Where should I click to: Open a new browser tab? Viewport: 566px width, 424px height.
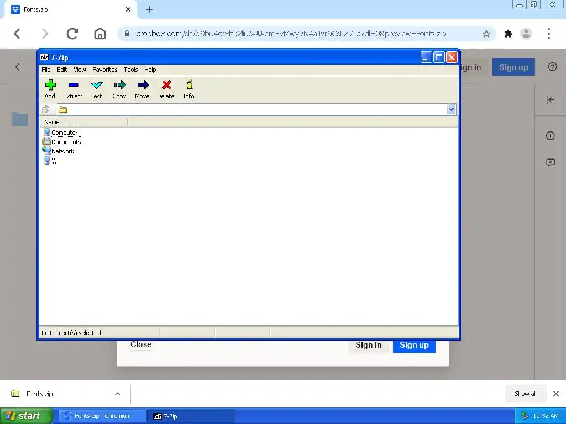tap(149, 9)
